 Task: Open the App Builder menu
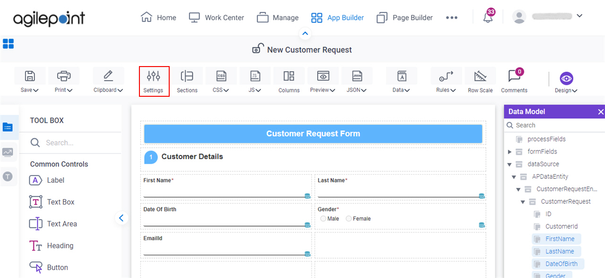(337, 17)
